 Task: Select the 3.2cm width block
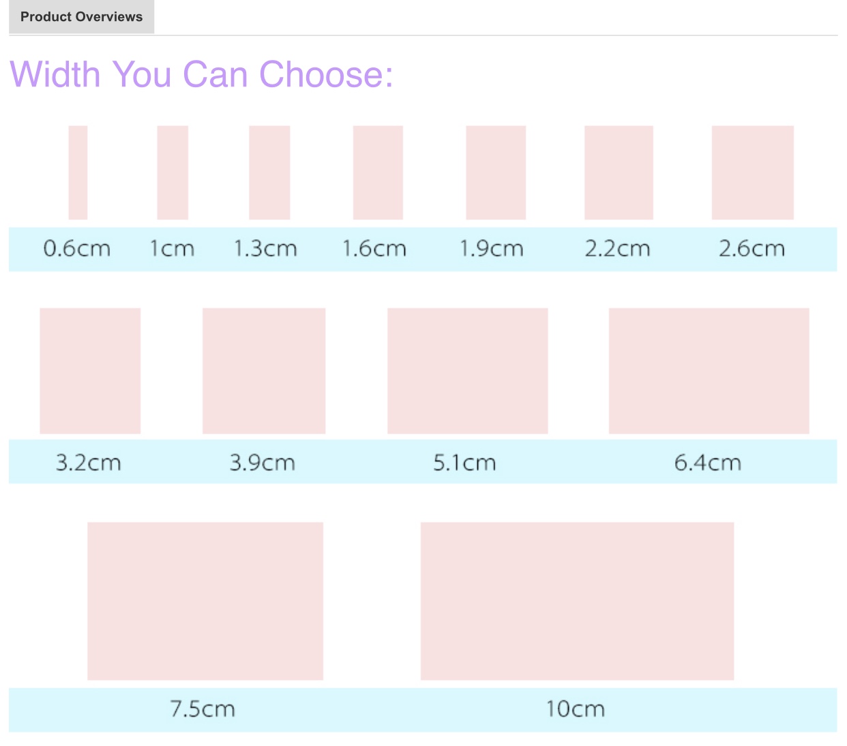point(90,371)
